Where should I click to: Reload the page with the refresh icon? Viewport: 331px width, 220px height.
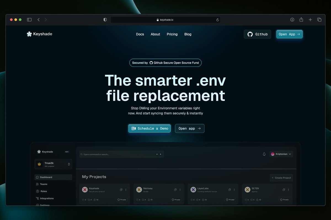tap(218, 20)
